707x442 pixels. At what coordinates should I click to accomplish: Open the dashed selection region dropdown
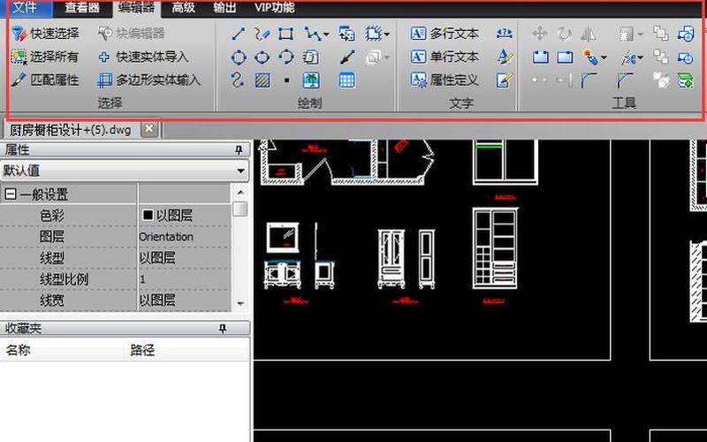click(386, 34)
